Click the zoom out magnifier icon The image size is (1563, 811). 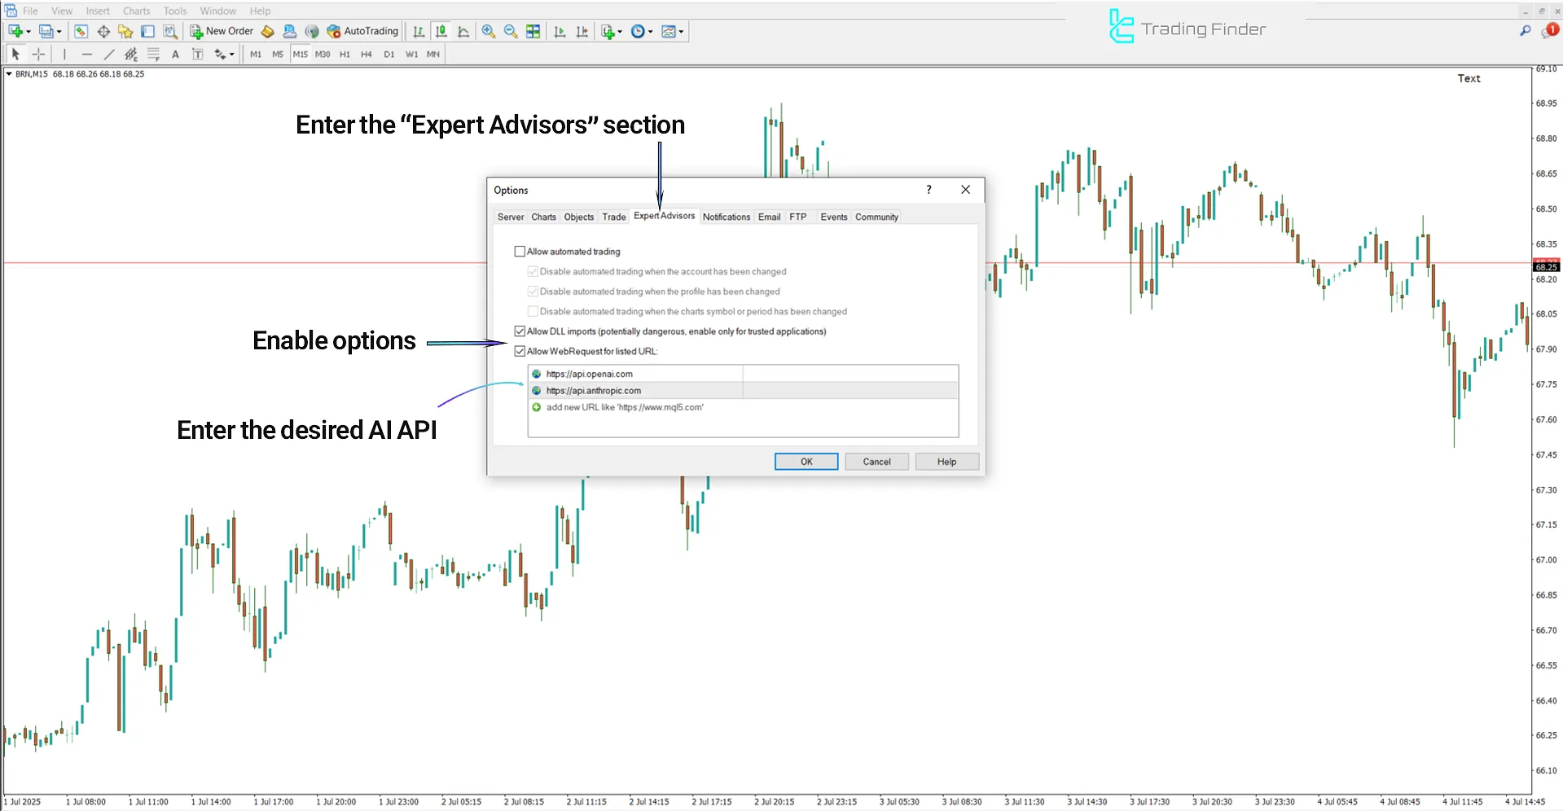(511, 31)
